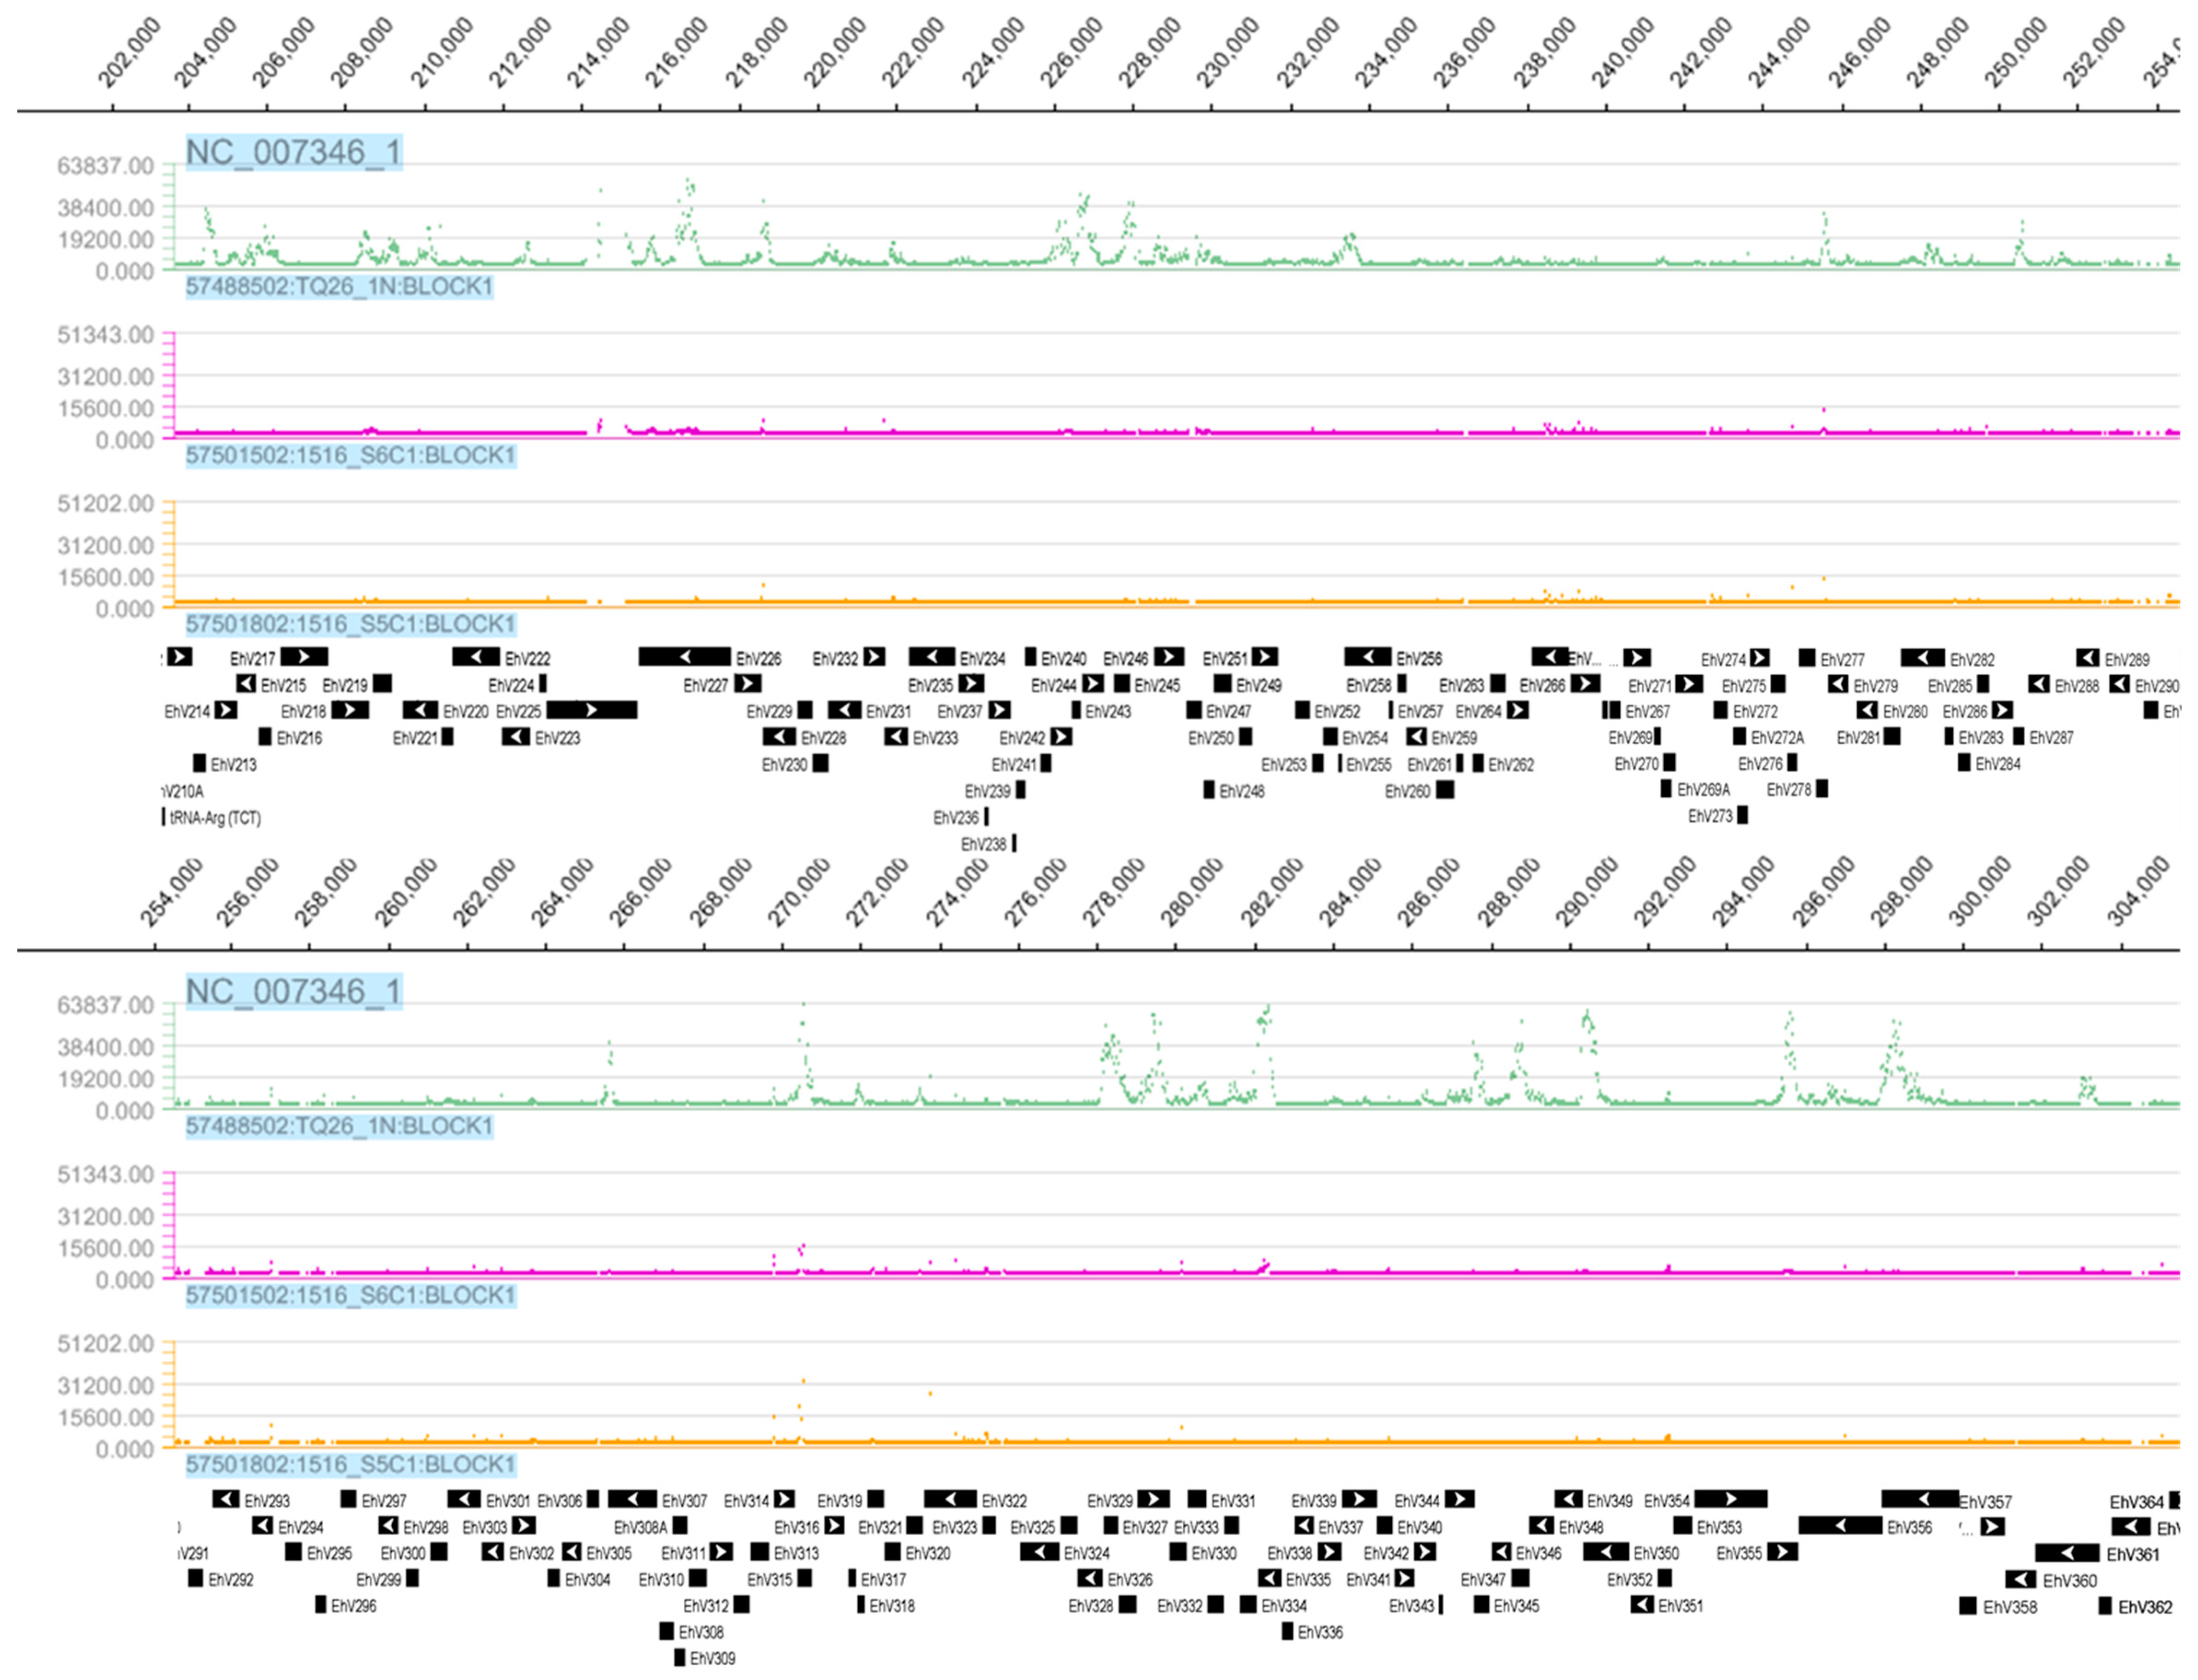Click the black arrow block of gene EhV256

[1367, 657]
